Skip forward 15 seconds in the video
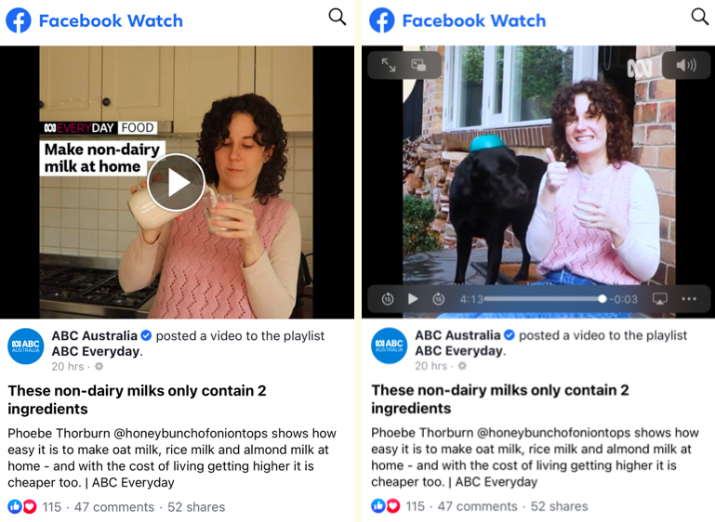The height and width of the screenshot is (522, 715). point(438,299)
